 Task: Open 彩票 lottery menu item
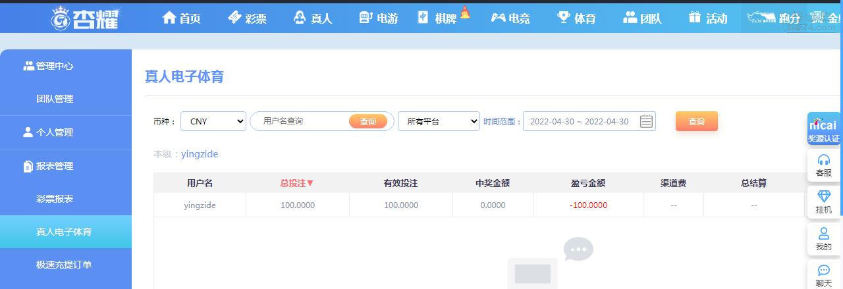[247, 18]
